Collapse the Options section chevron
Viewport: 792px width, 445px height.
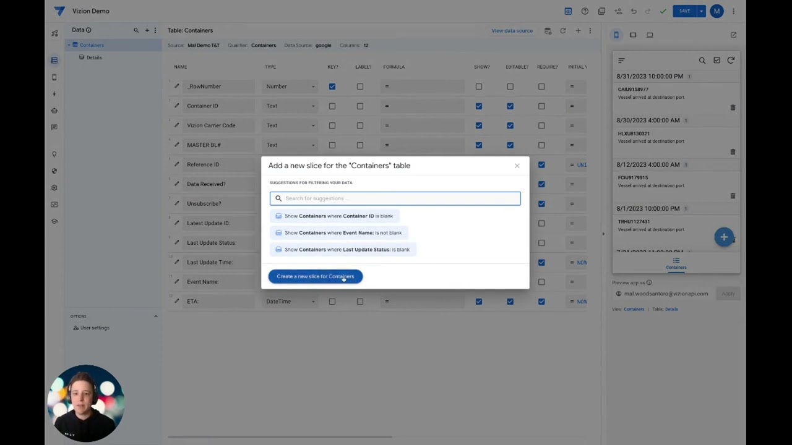point(155,316)
